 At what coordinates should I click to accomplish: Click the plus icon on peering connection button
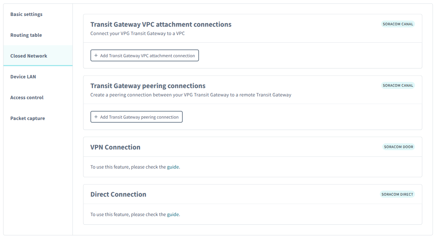(96, 117)
